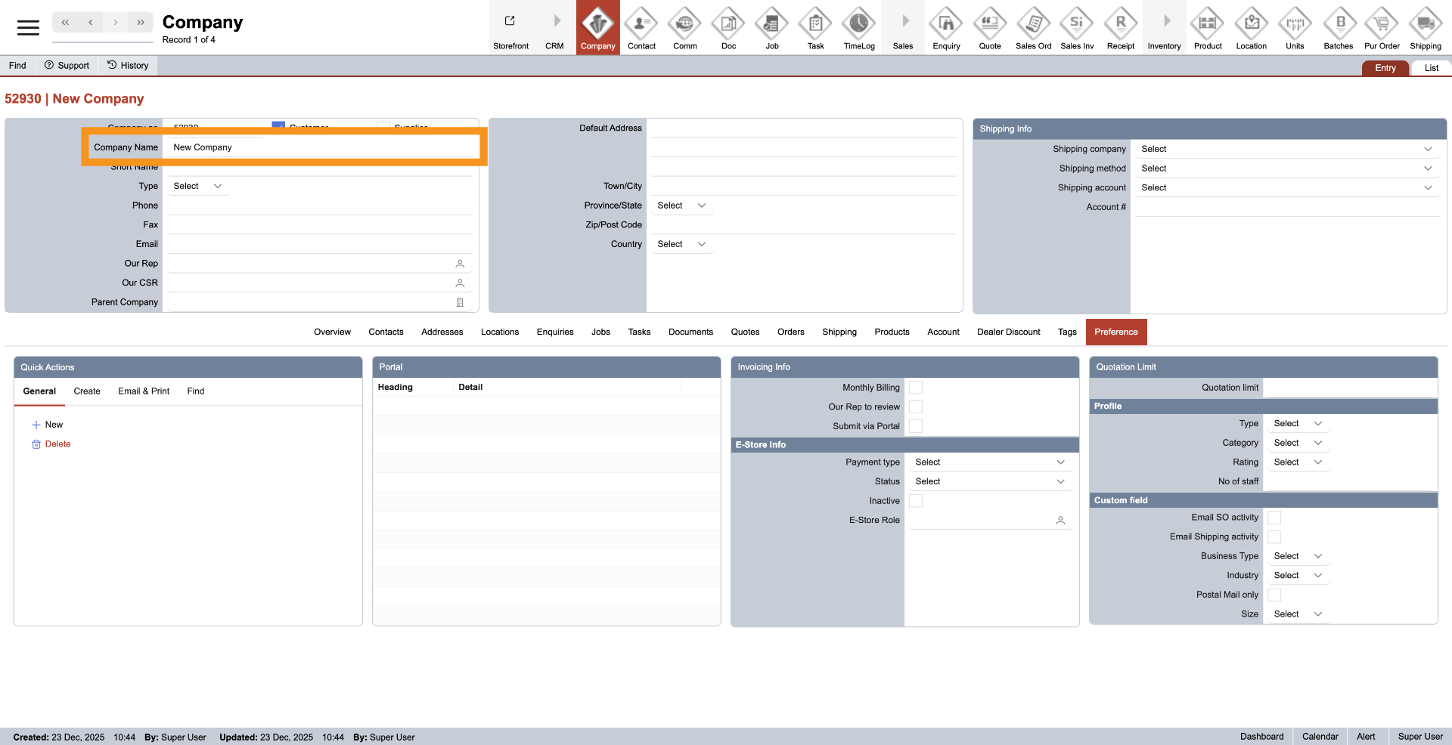Image resolution: width=1452 pixels, height=745 pixels.
Task: Click the Delete quick action
Action: (57, 444)
